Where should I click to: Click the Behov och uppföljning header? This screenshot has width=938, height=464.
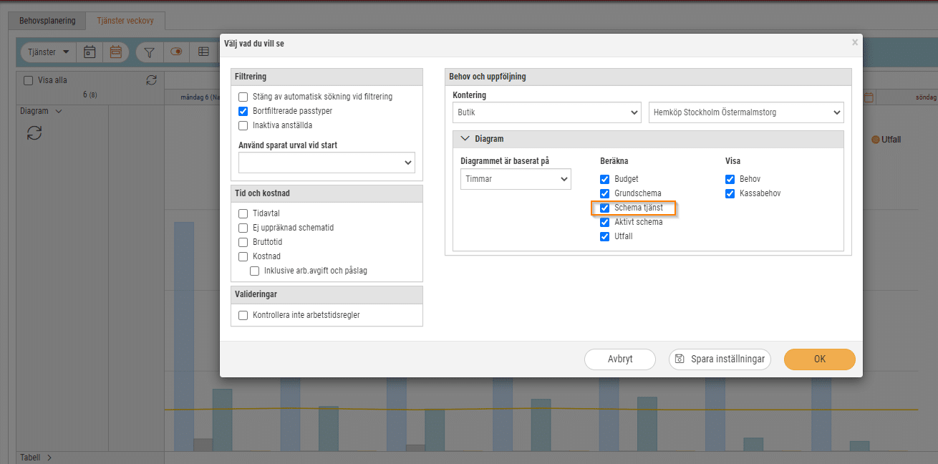[x=648, y=77]
